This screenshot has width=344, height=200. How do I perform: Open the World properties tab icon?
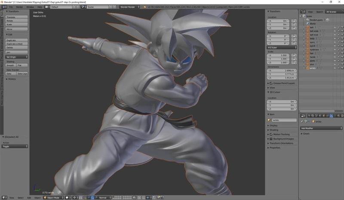(x=320, y=116)
